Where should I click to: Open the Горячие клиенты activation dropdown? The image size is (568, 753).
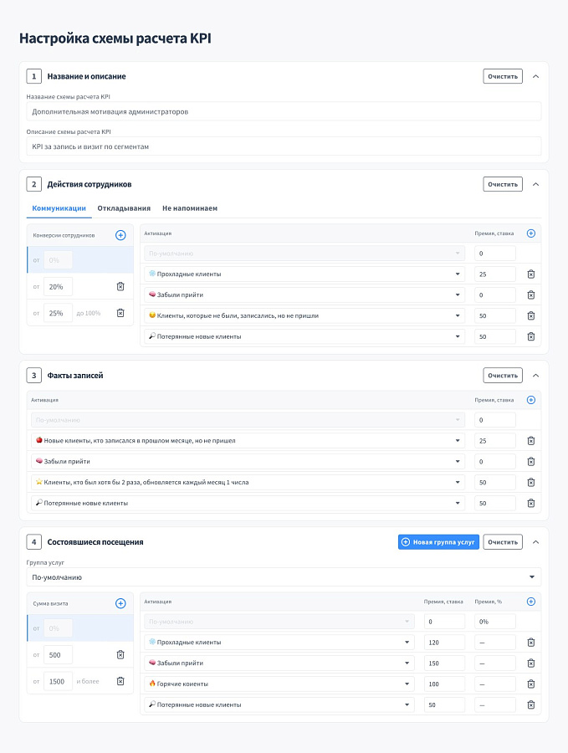pos(279,684)
